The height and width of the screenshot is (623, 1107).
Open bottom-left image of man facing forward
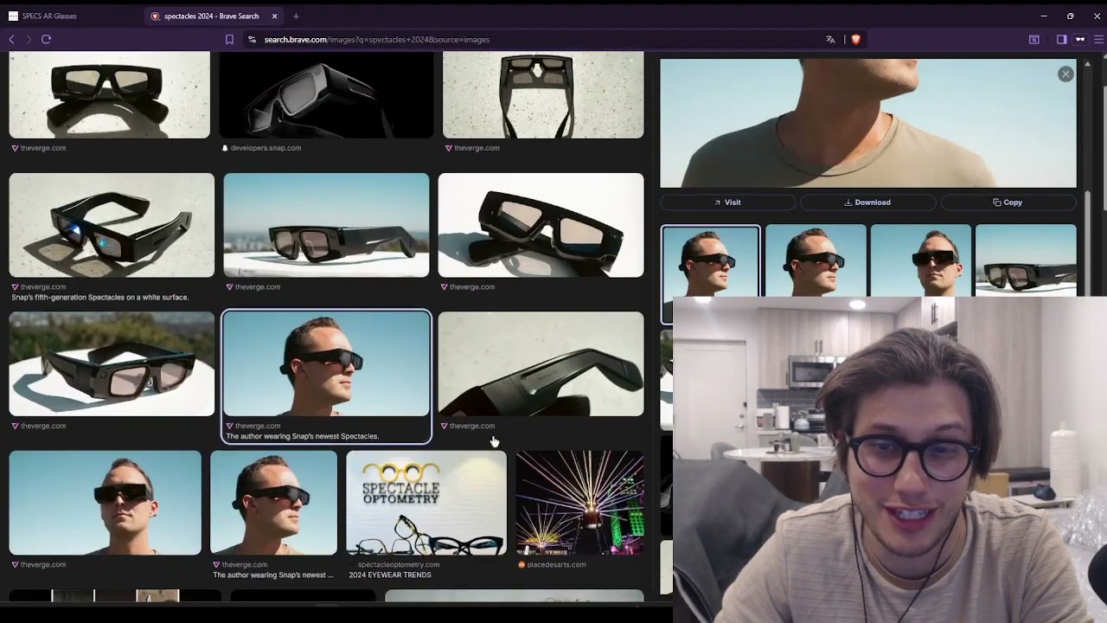[x=105, y=503]
